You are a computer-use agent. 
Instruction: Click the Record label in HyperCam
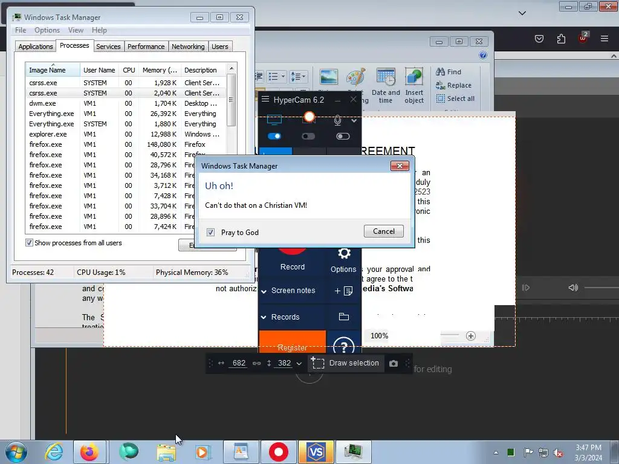293,266
